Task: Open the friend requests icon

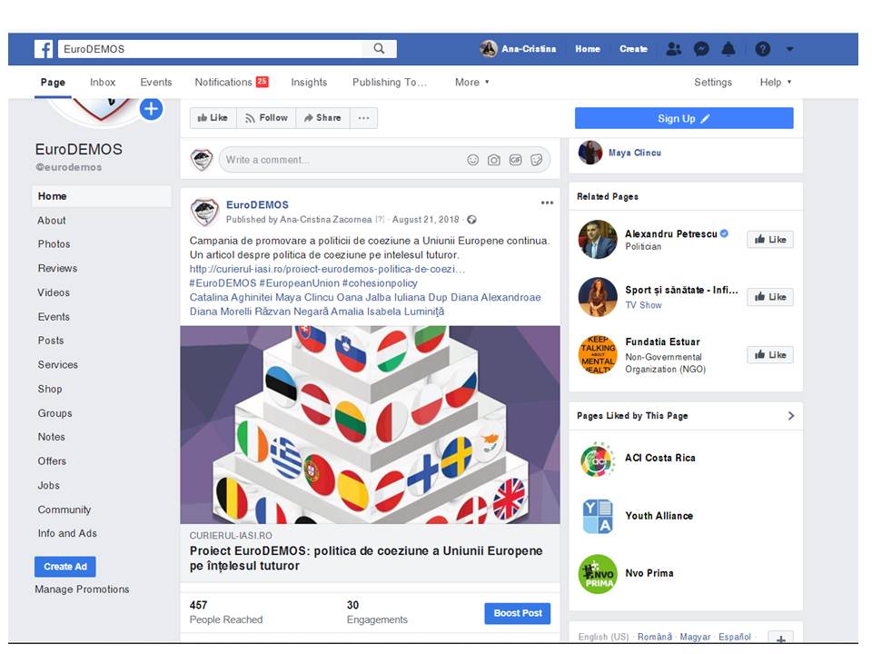Action: click(673, 49)
